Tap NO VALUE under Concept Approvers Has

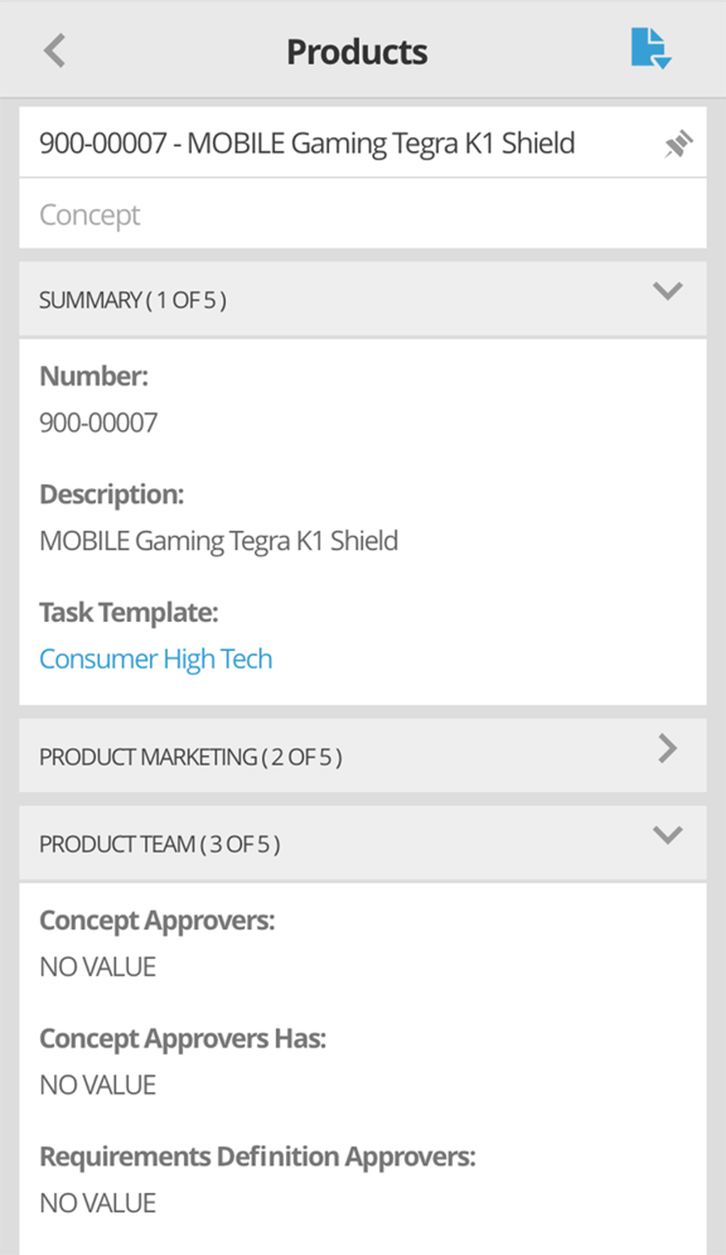(x=98, y=1085)
